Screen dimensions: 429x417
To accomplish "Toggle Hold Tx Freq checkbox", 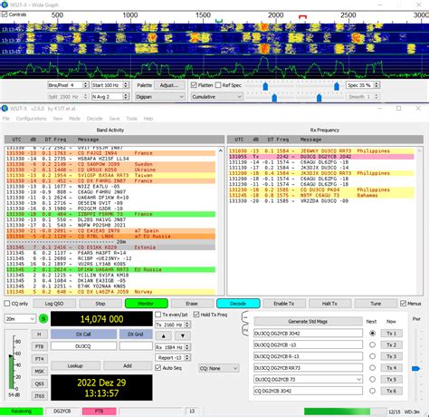I will point(196,315).
